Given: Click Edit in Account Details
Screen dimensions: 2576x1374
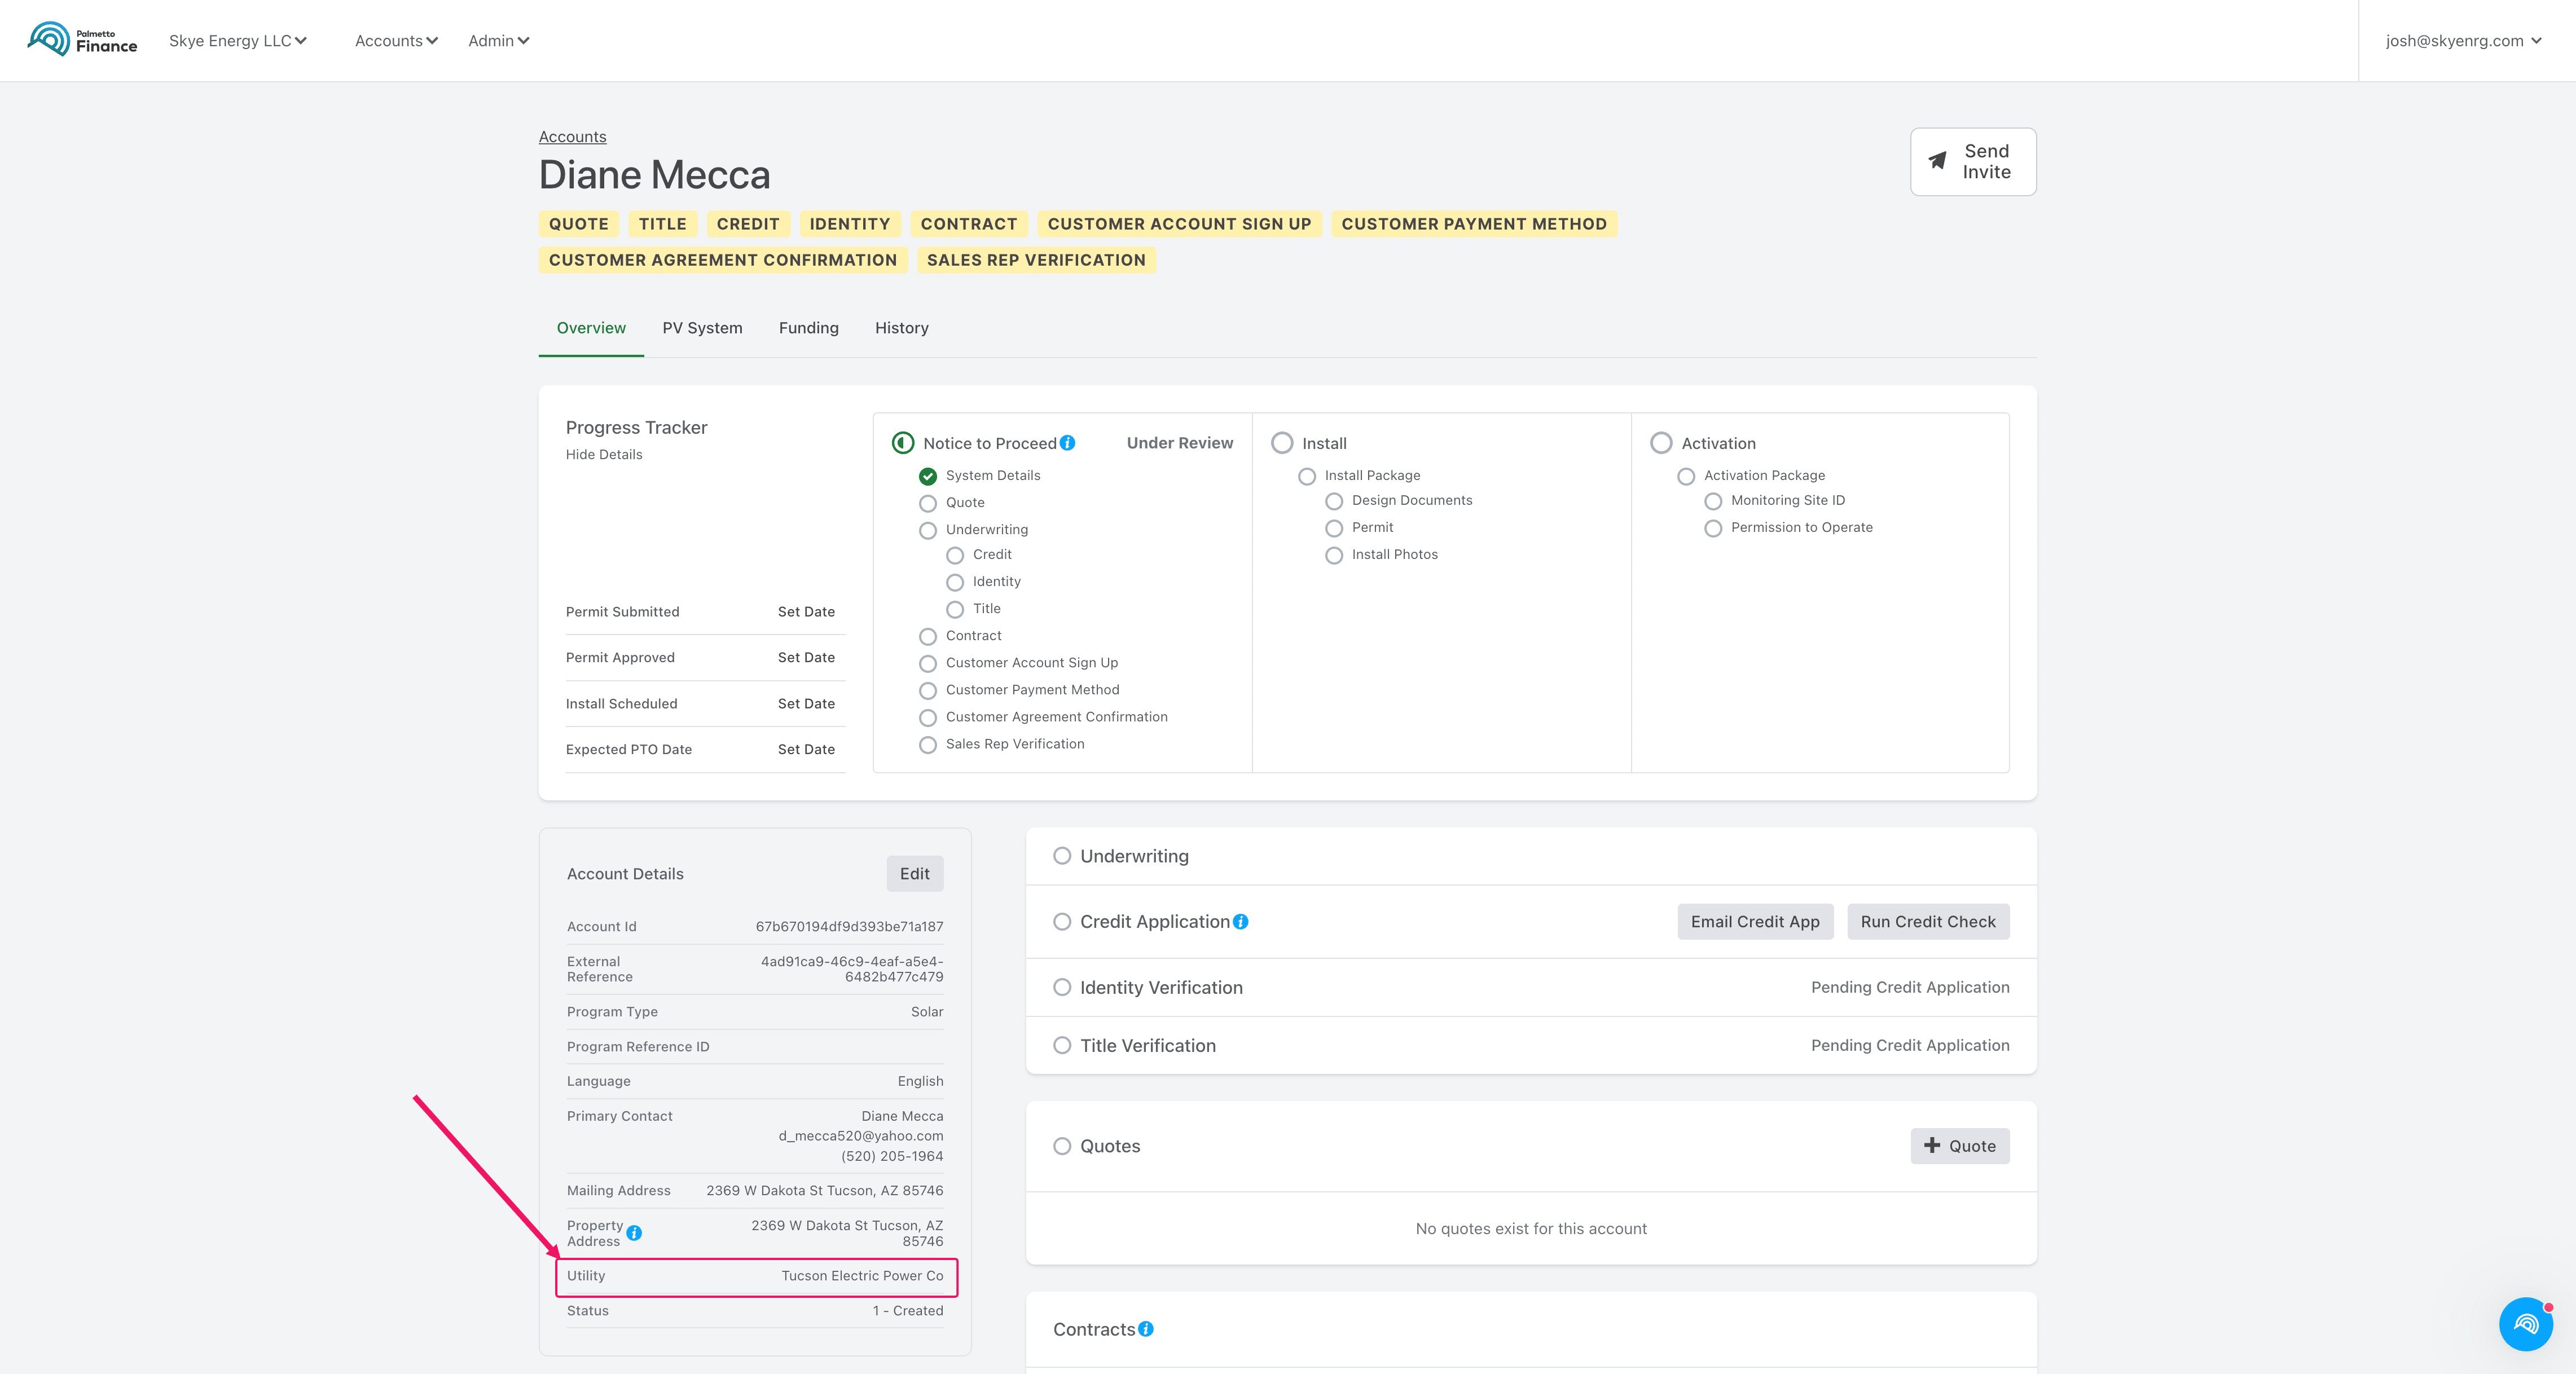Looking at the screenshot, I should [x=914, y=873].
